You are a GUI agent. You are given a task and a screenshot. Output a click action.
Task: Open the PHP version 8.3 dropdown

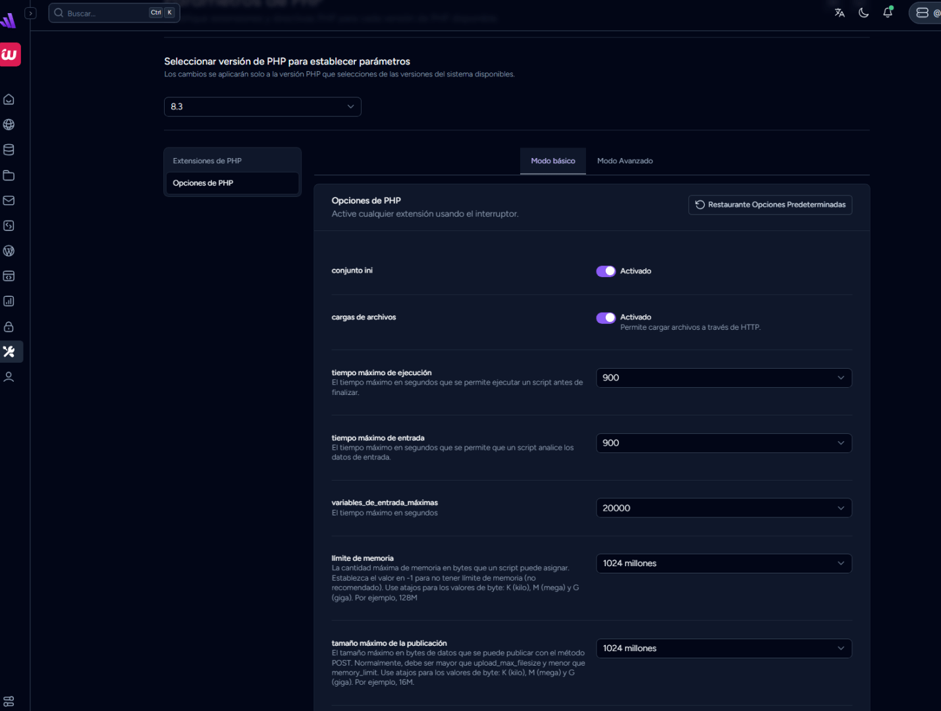[x=262, y=107]
